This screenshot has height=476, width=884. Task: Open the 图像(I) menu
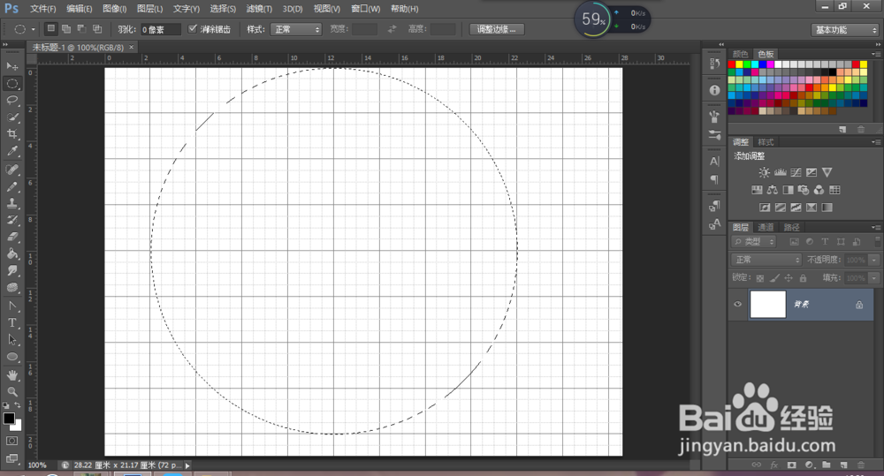[114, 9]
